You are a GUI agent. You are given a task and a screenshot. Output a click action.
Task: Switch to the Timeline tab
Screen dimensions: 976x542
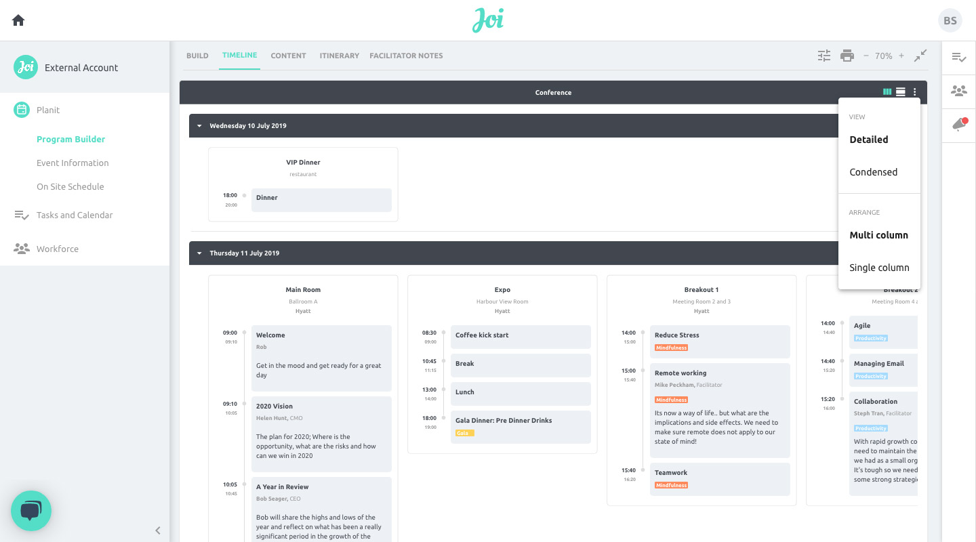[239, 56]
